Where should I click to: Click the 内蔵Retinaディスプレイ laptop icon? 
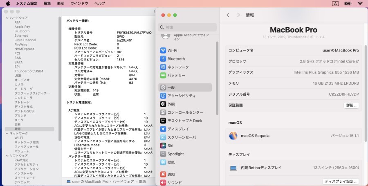(233, 168)
